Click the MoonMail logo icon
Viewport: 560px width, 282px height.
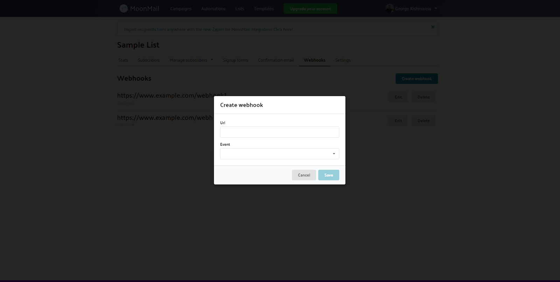124,8
